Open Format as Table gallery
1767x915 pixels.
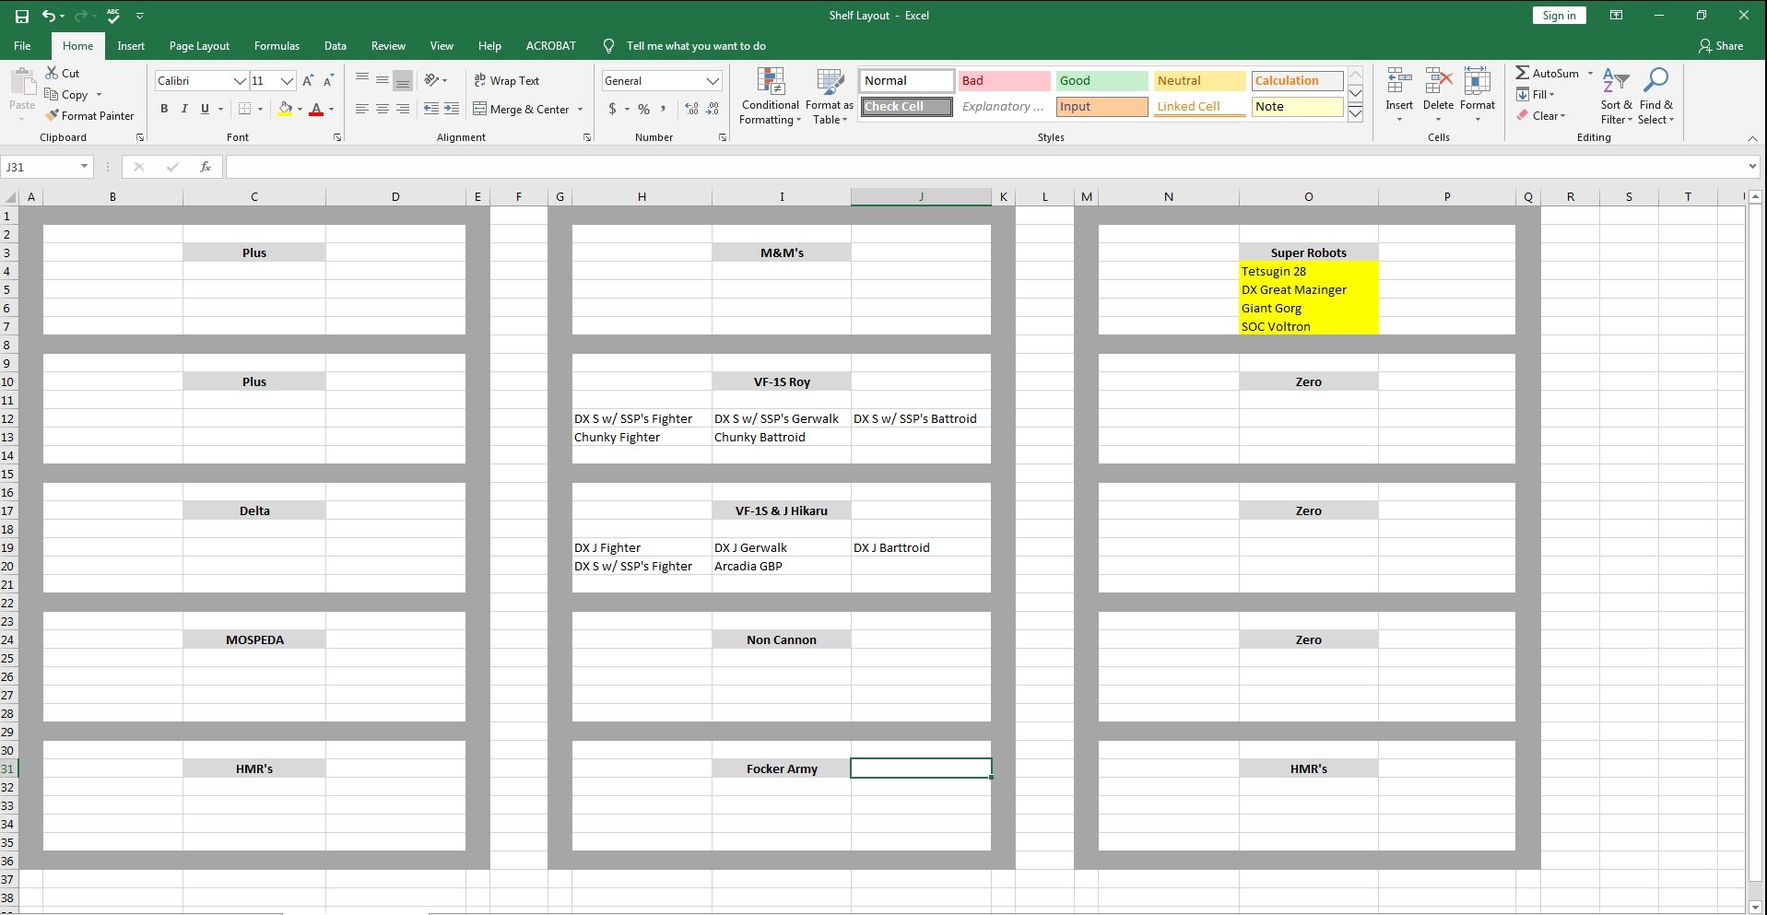coord(830,96)
